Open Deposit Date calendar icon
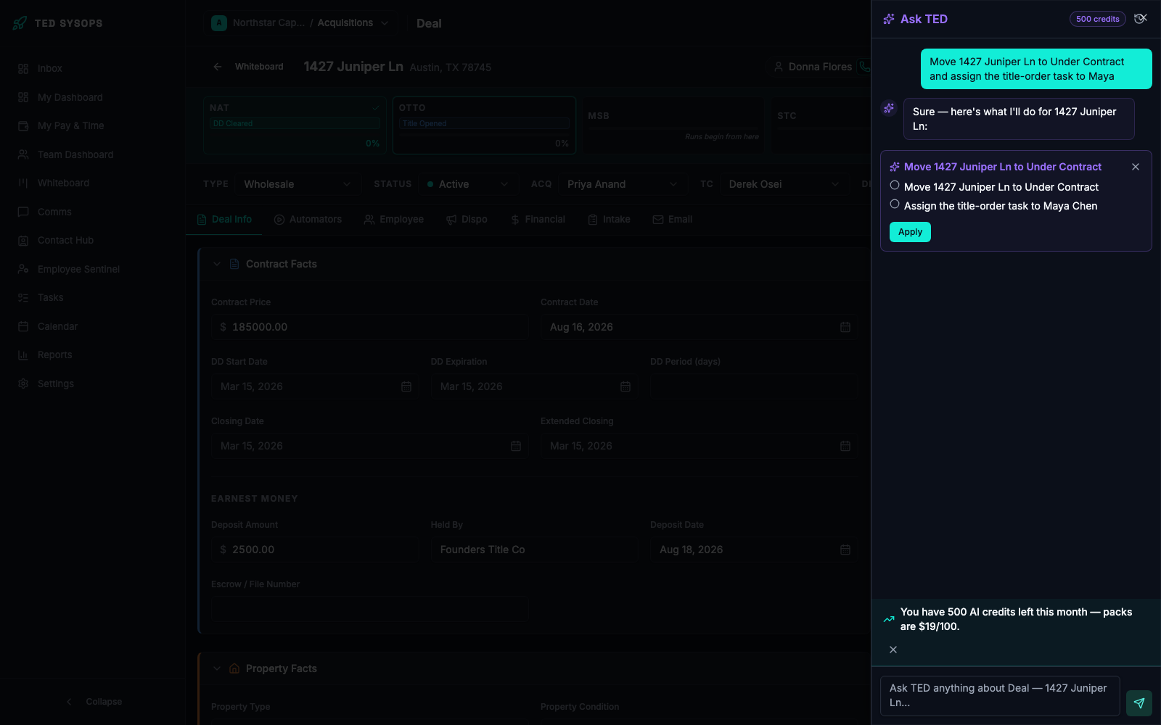 tap(845, 550)
